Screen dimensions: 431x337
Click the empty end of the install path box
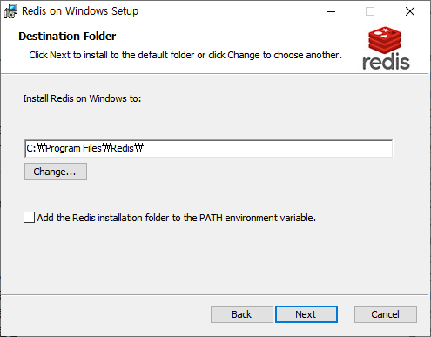[x=267, y=149]
